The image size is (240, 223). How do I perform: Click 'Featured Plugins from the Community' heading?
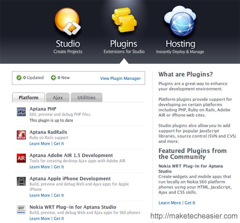point(193,154)
